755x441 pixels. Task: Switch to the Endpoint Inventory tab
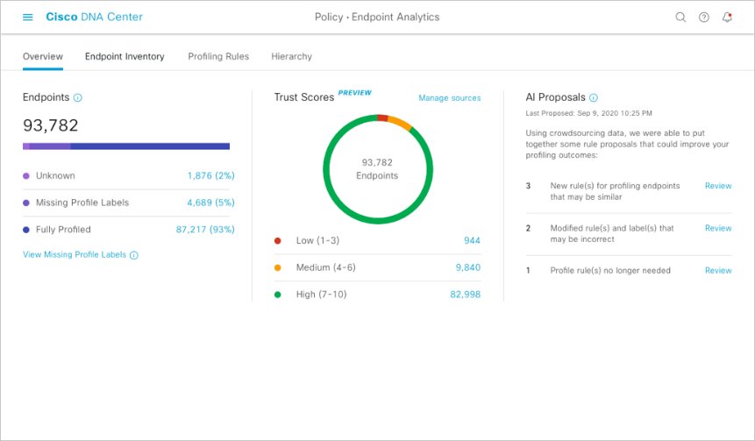125,56
